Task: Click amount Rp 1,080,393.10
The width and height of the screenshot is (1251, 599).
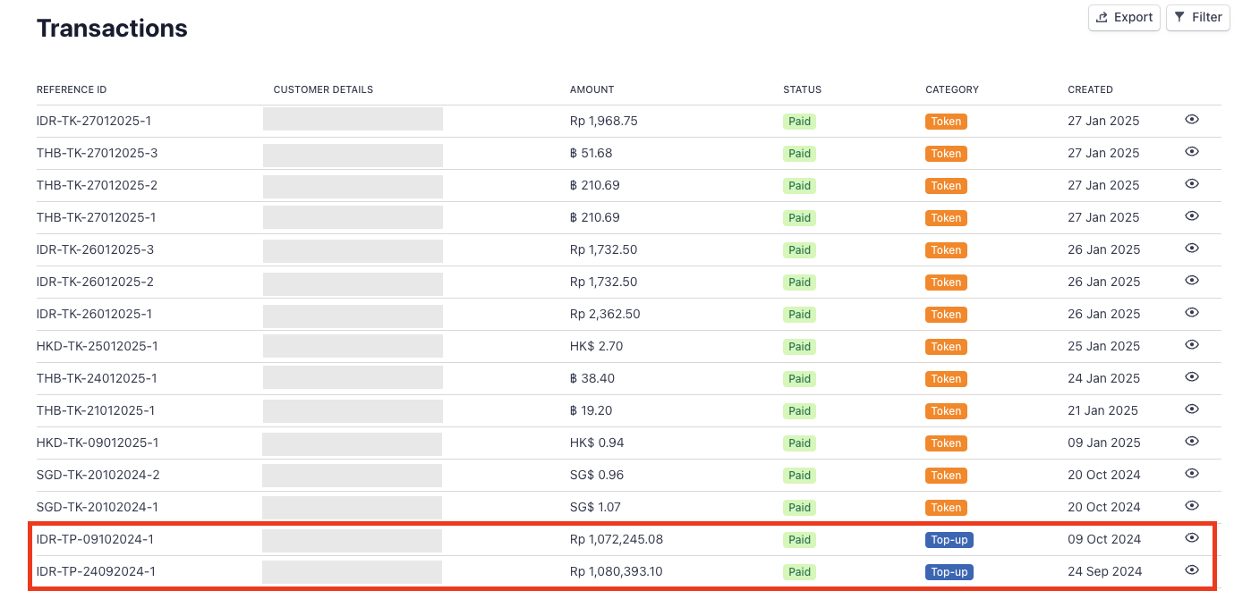Action: pos(617,571)
